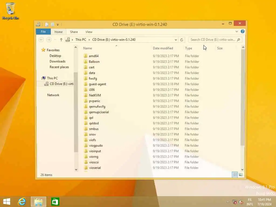Select the qemufwcfg folder icon

(x=85, y=106)
